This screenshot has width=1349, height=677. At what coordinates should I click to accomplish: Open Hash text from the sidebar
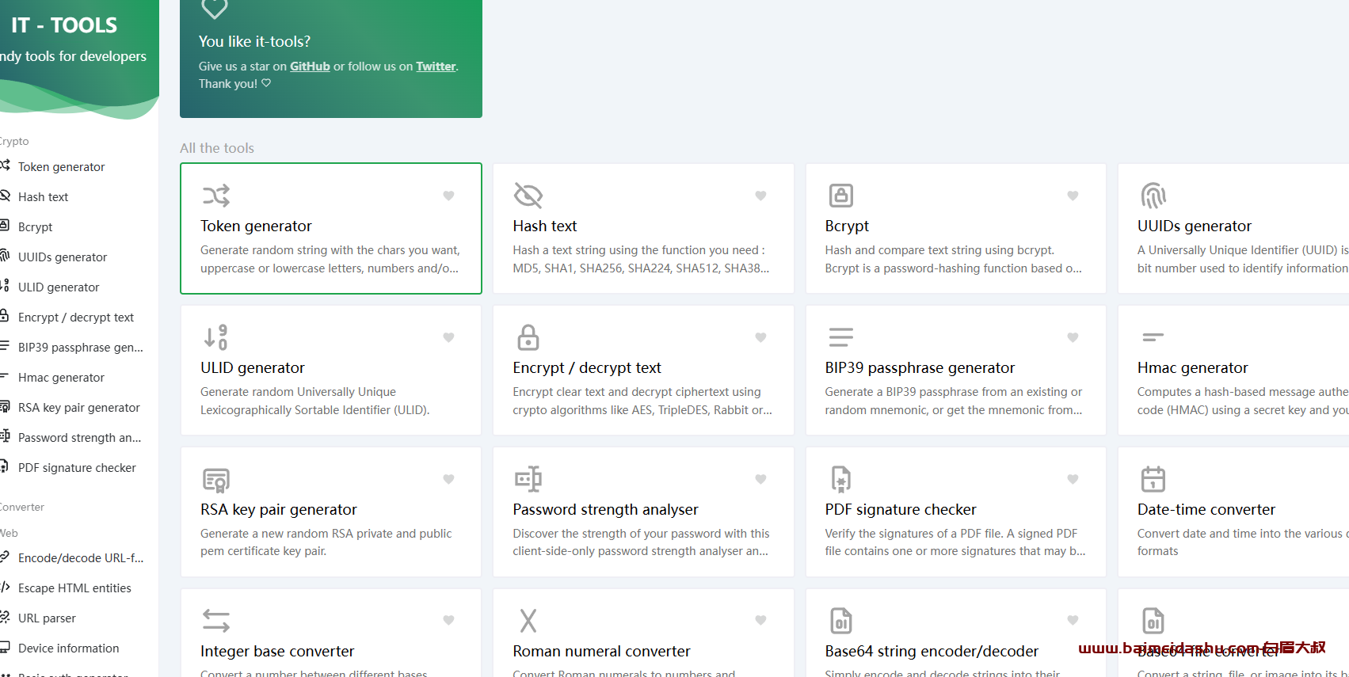(x=43, y=196)
